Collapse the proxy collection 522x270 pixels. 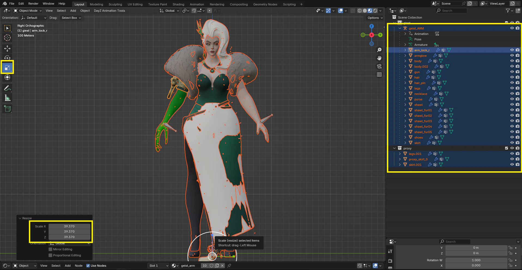click(x=394, y=148)
